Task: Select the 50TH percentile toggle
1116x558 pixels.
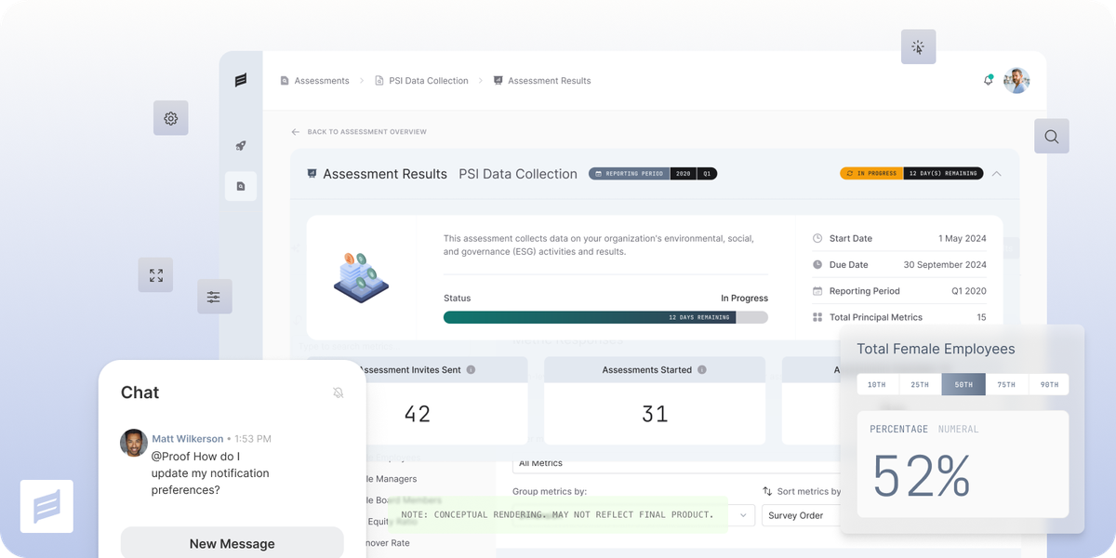Action: (x=963, y=383)
